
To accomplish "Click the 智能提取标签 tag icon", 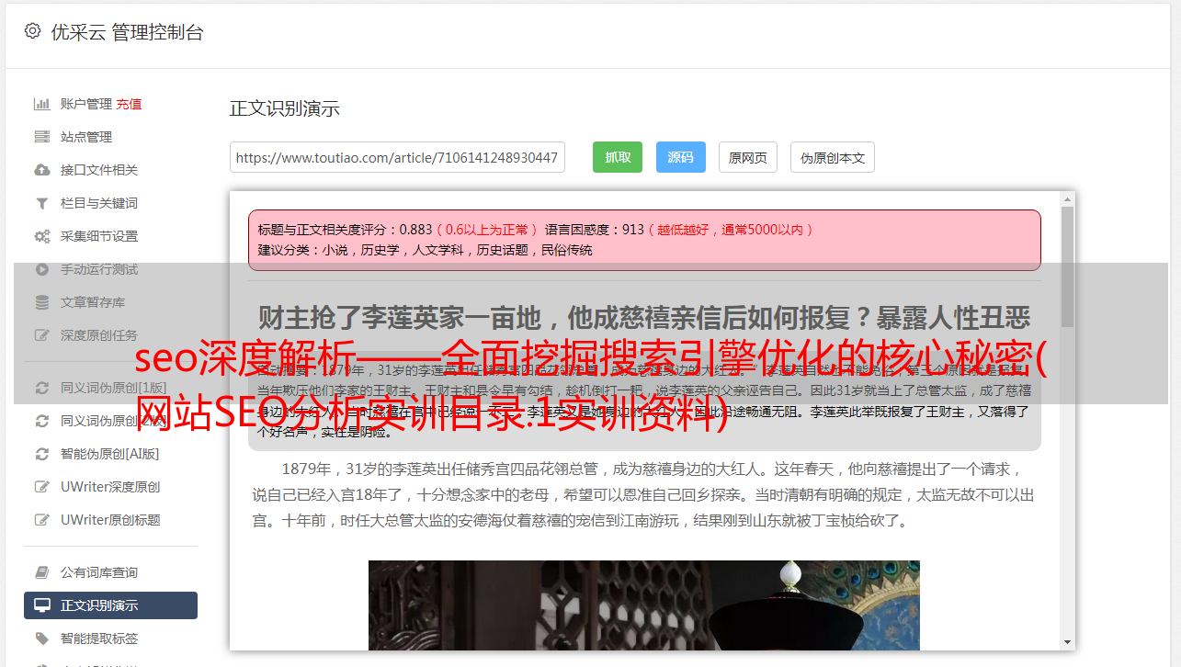I will tap(41, 639).
